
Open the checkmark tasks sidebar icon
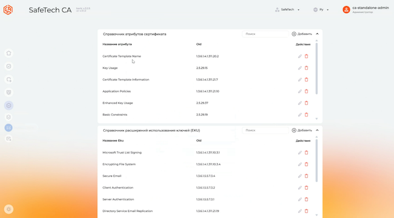(x=9, y=66)
